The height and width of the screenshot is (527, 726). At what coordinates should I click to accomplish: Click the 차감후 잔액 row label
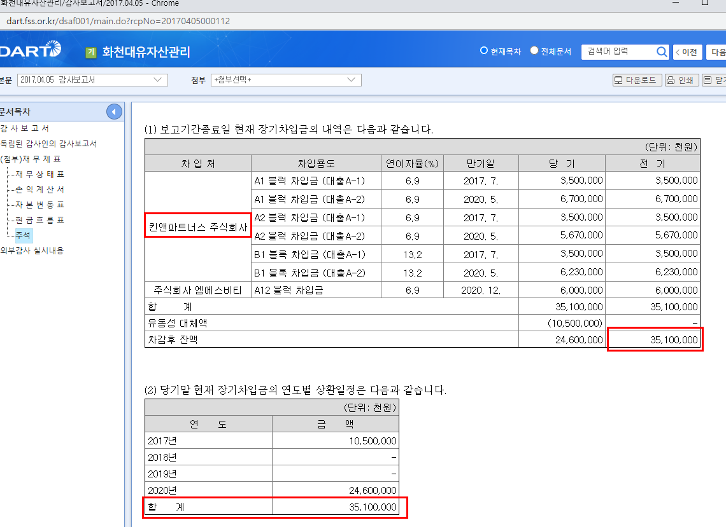tap(173, 339)
